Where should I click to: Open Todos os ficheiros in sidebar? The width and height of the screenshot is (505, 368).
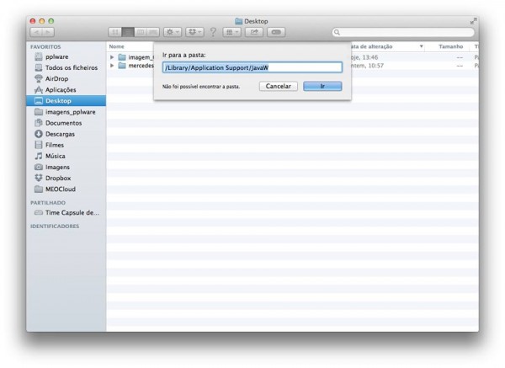[x=66, y=67]
